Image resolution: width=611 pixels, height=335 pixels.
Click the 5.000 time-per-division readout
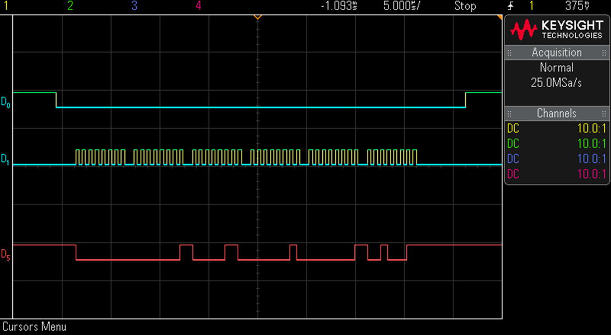tap(401, 6)
